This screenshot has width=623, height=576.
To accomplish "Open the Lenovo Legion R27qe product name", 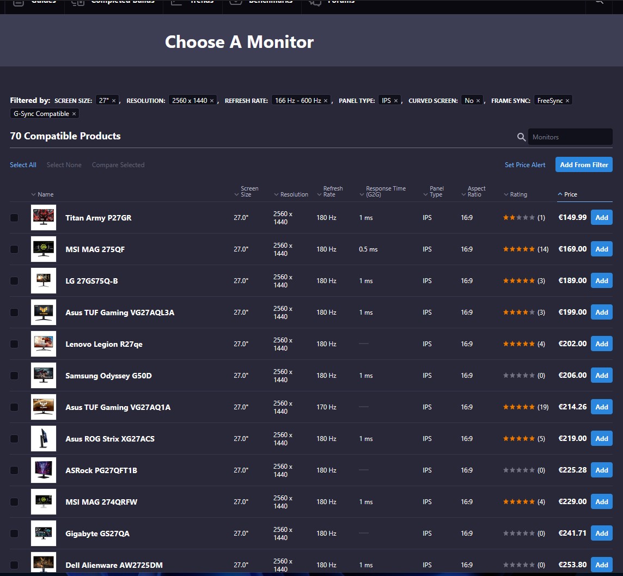I will [103, 345].
